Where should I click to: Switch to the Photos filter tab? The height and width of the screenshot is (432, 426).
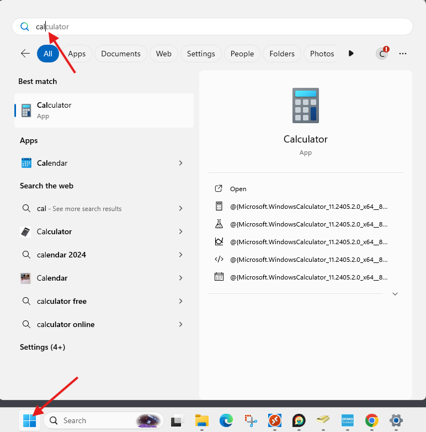[x=322, y=54]
